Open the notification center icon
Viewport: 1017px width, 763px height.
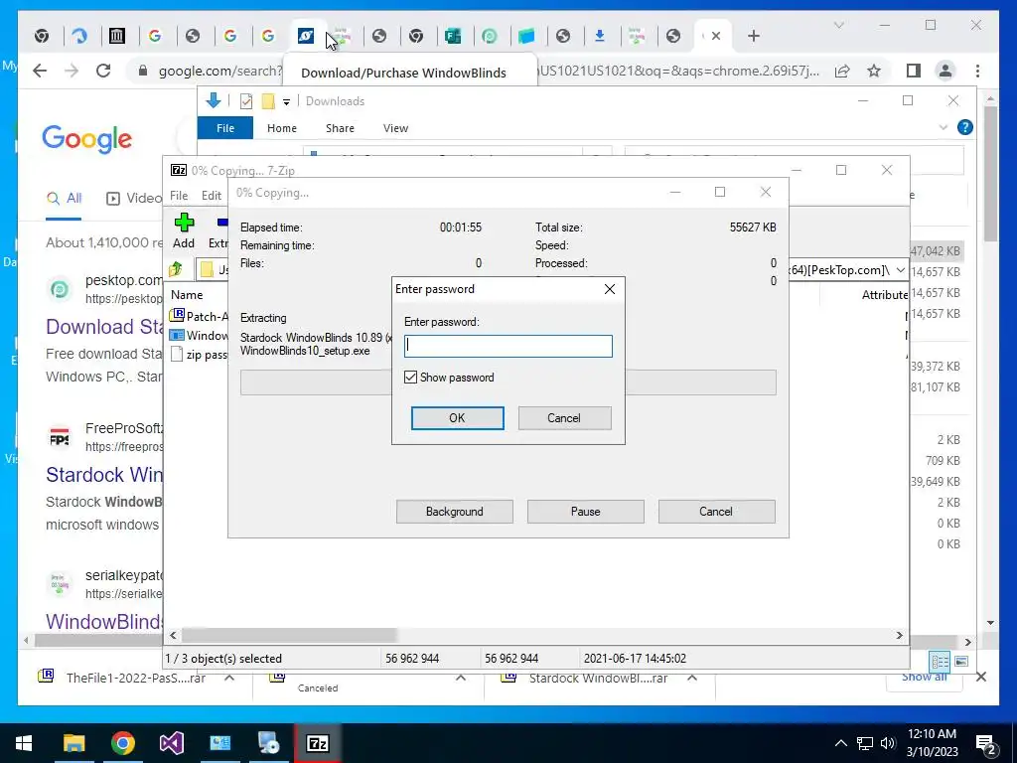pos(986,743)
